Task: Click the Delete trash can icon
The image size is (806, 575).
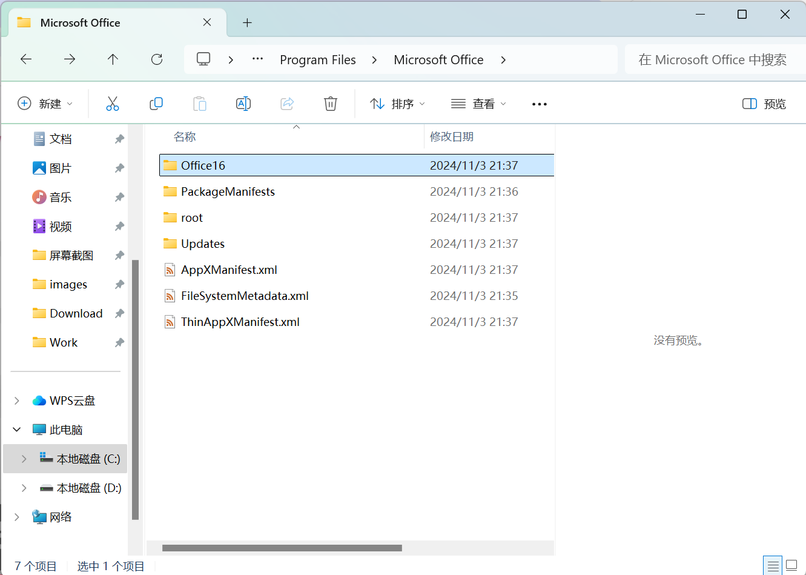Action: (331, 104)
